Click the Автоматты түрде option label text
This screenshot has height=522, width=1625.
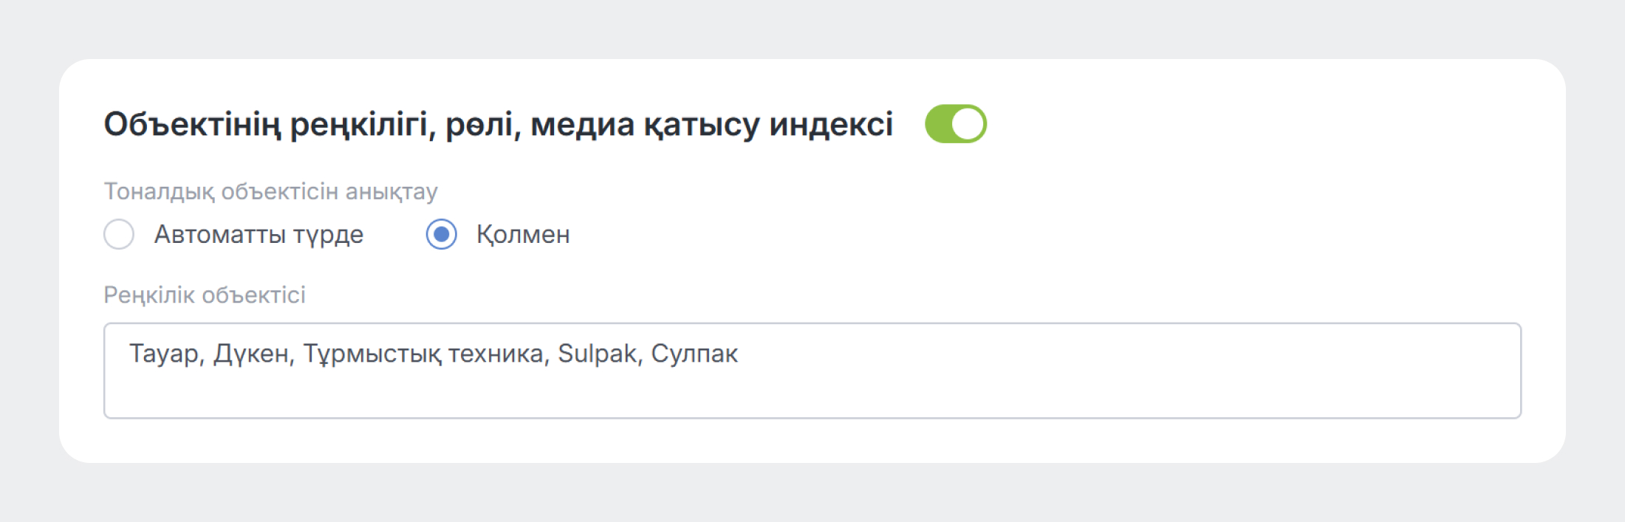click(259, 235)
